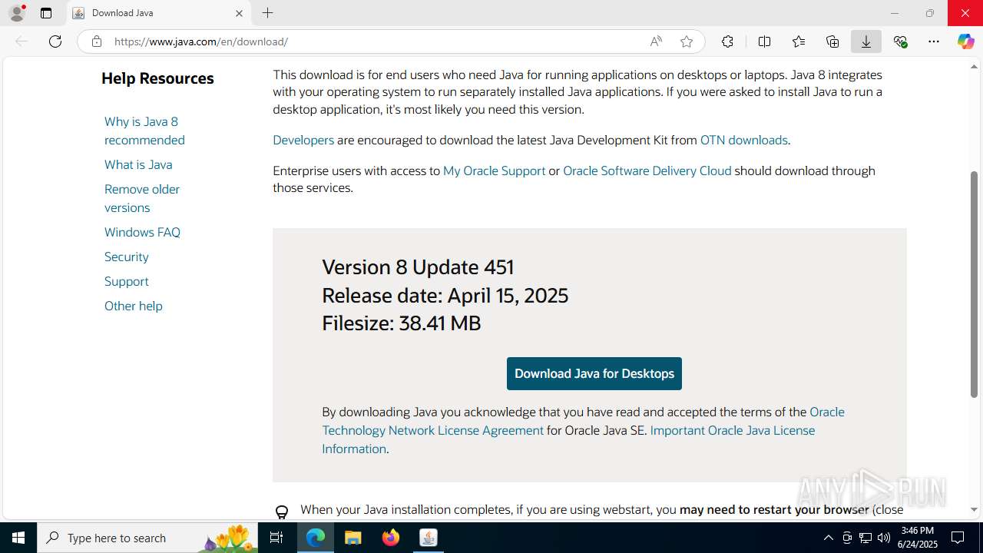Screen dimensions: 983x553
Task: Open the volume tray icon
Action: click(x=884, y=538)
